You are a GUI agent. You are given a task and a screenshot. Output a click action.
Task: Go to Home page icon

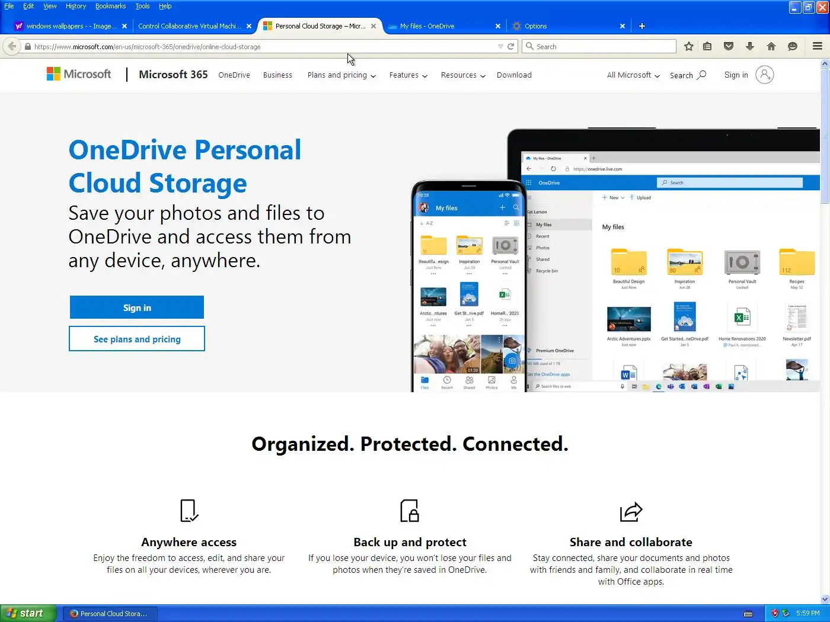[771, 46]
